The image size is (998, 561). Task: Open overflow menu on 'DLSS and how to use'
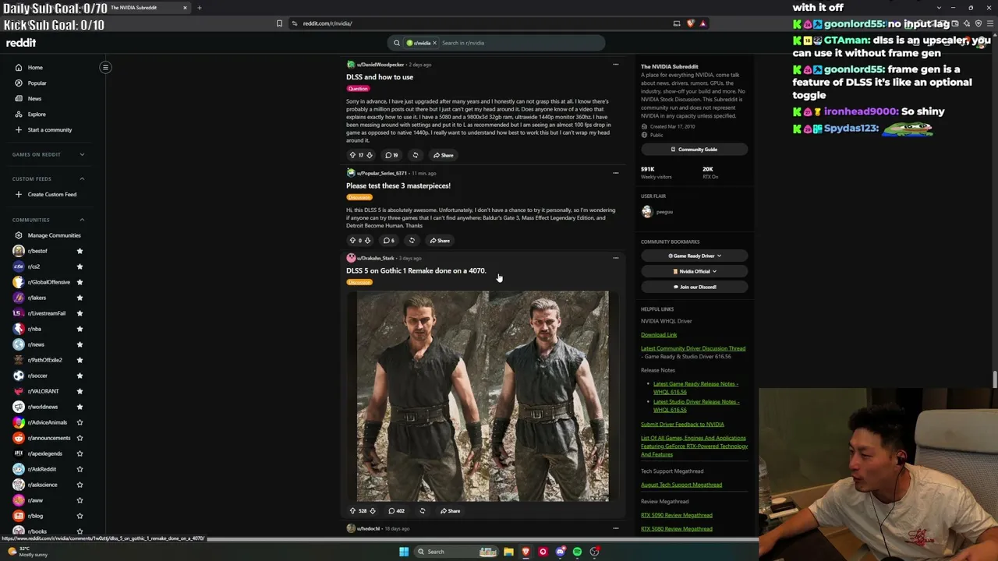click(x=615, y=65)
